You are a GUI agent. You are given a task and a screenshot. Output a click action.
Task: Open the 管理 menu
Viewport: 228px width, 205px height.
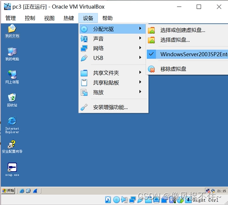(x=10, y=18)
